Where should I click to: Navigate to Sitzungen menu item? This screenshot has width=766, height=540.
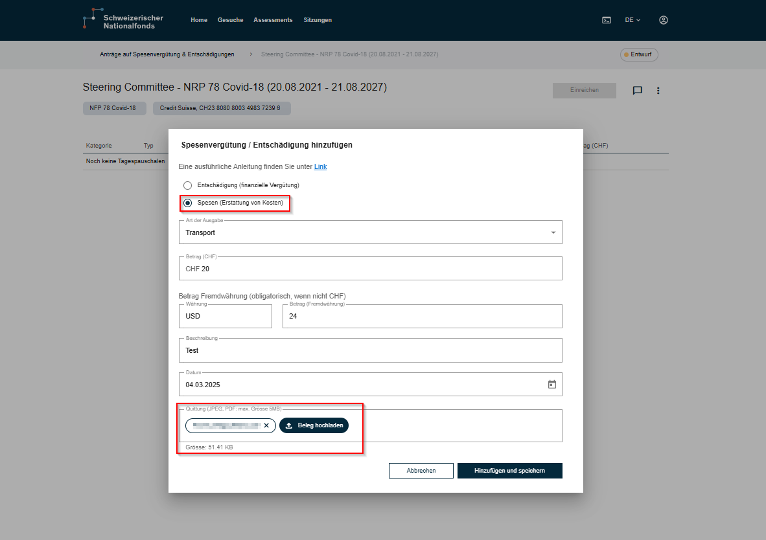click(318, 20)
